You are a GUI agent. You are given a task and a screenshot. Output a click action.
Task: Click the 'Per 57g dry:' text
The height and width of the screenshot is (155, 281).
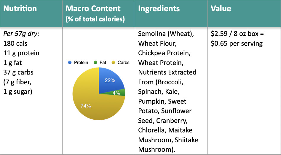[x=21, y=34]
